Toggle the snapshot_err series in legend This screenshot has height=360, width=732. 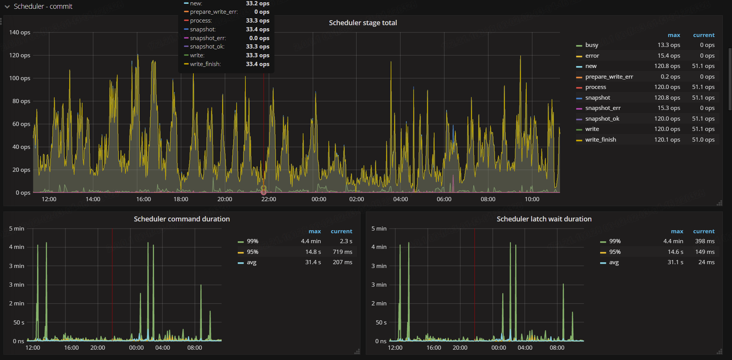point(602,108)
